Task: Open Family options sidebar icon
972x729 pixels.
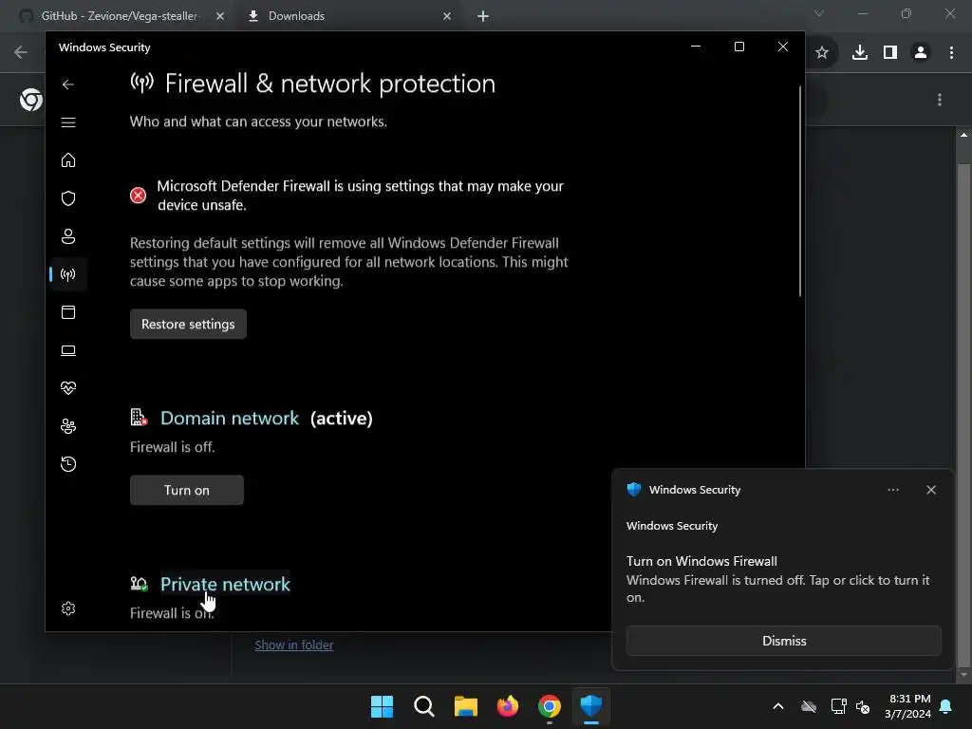Action: (x=68, y=426)
